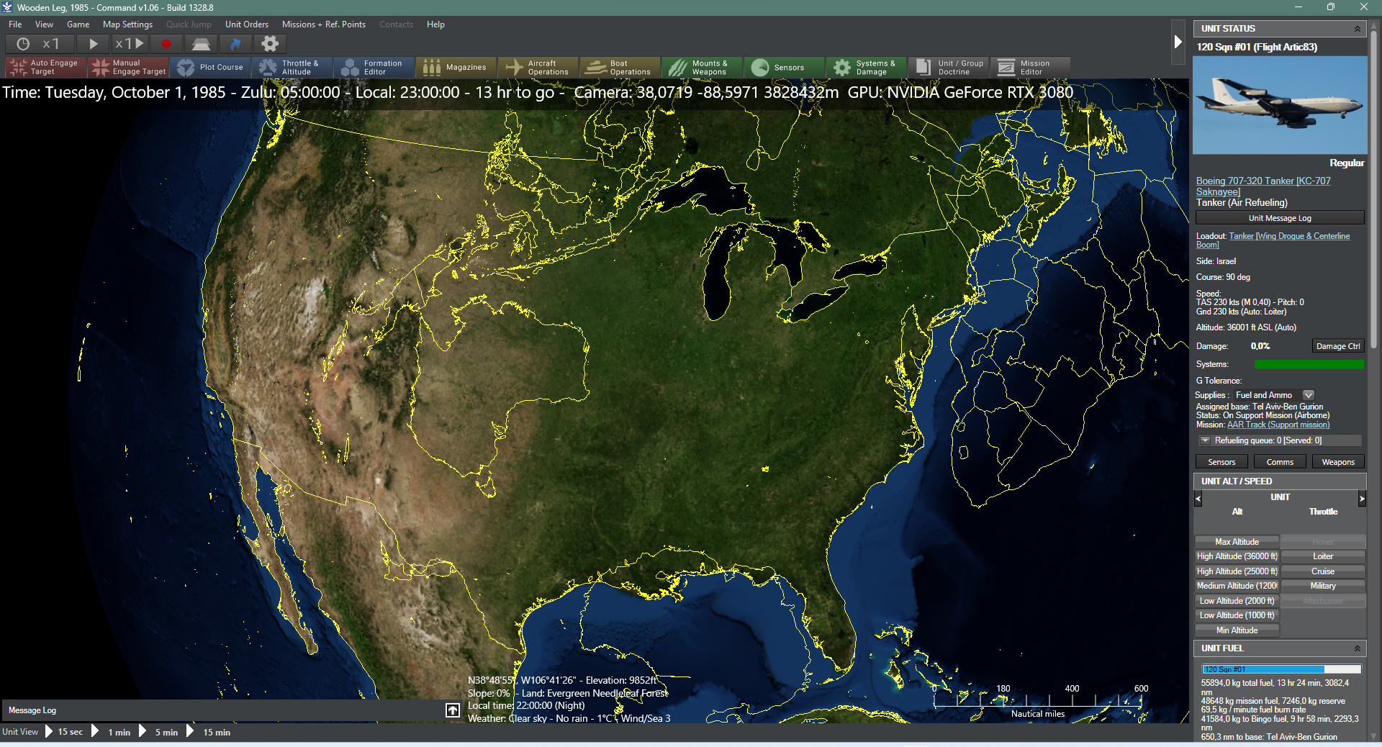The width and height of the screenshot is (1382, 747).
Task: Open the File menu
Action: 15,24
